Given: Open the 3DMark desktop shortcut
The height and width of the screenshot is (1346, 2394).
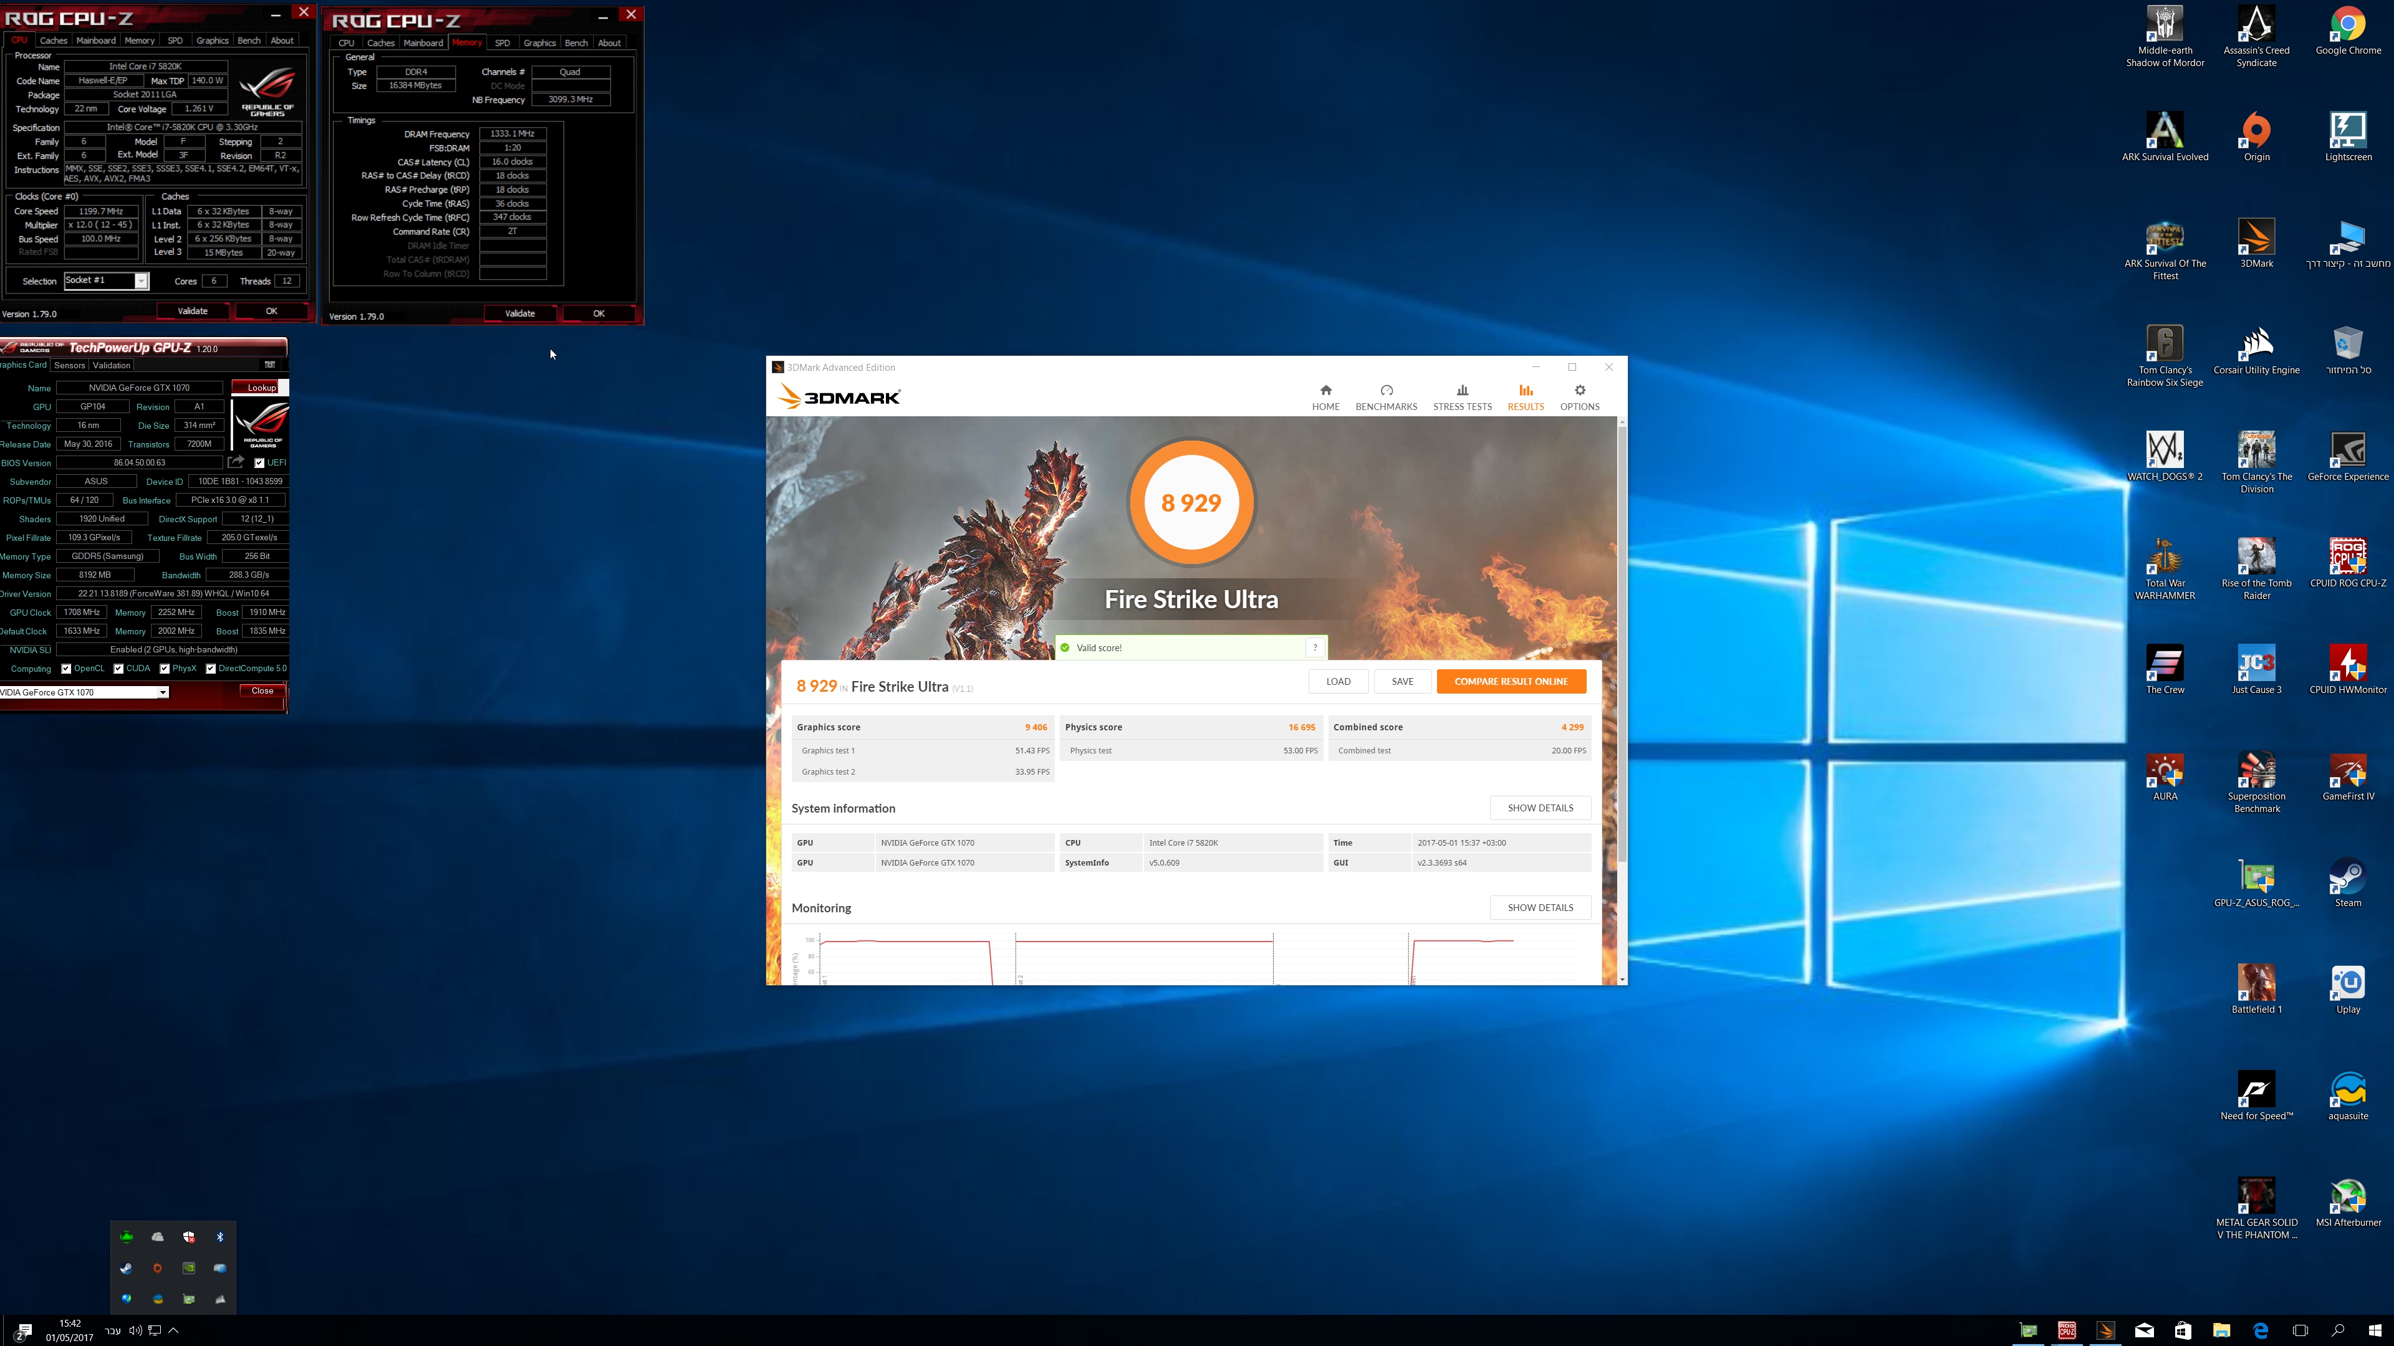Looking at the screenshot, I should point(2256,244).
